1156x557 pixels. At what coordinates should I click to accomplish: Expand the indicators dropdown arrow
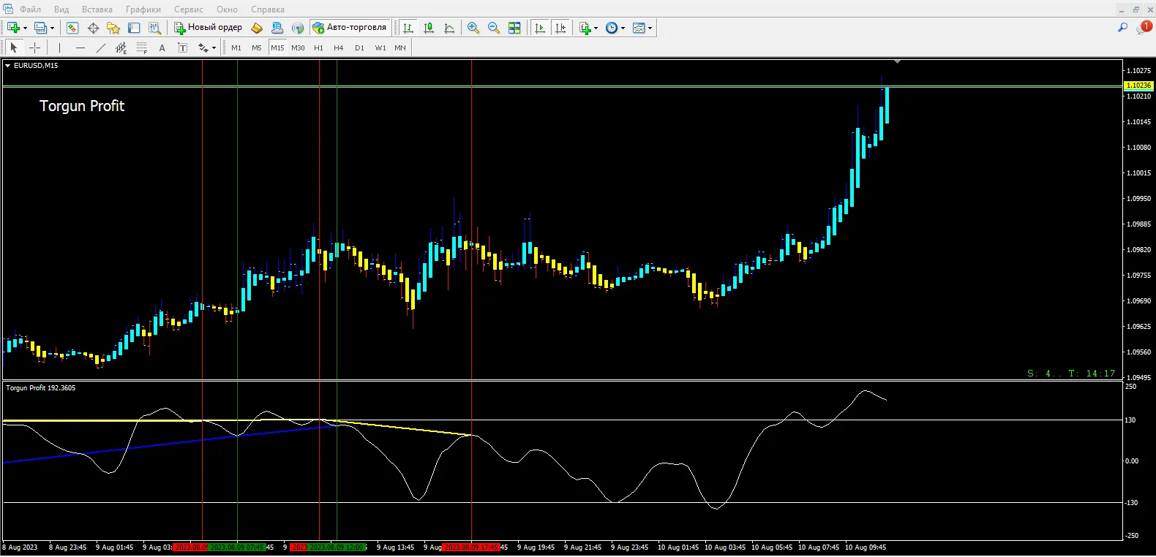click(x=596, y=29)
